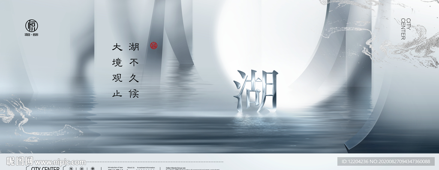The width and height of the screenshot is (439, 170).
Task: Click the circular project logo emblem
Action: pyautogui.click(x=32, y=26)
